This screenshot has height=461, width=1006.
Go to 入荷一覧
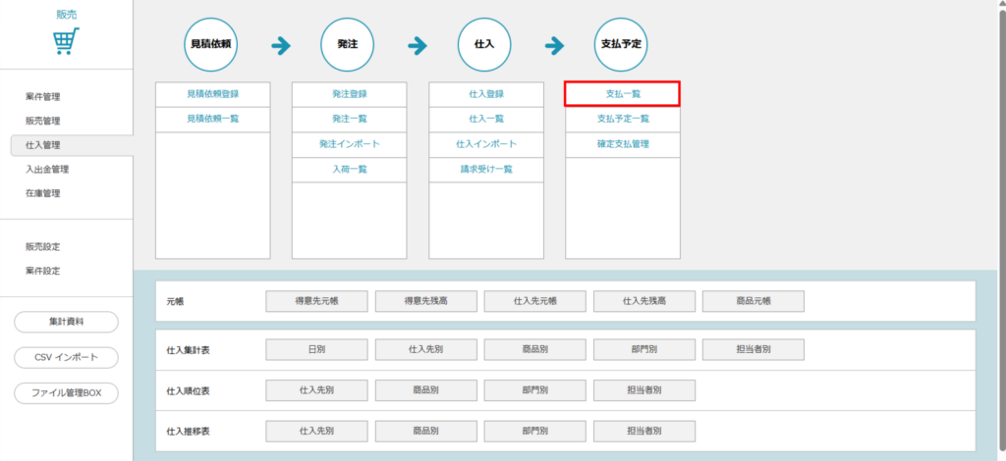(x=349, y=169)
